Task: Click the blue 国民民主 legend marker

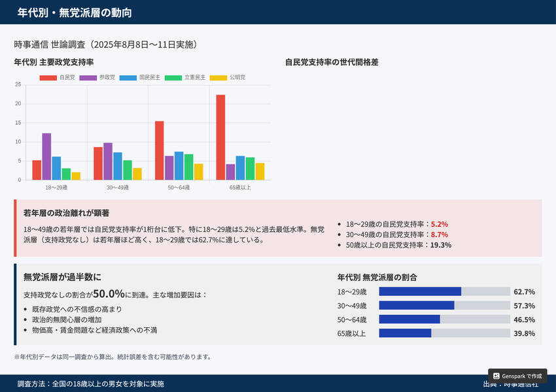Action: (128, 77)
